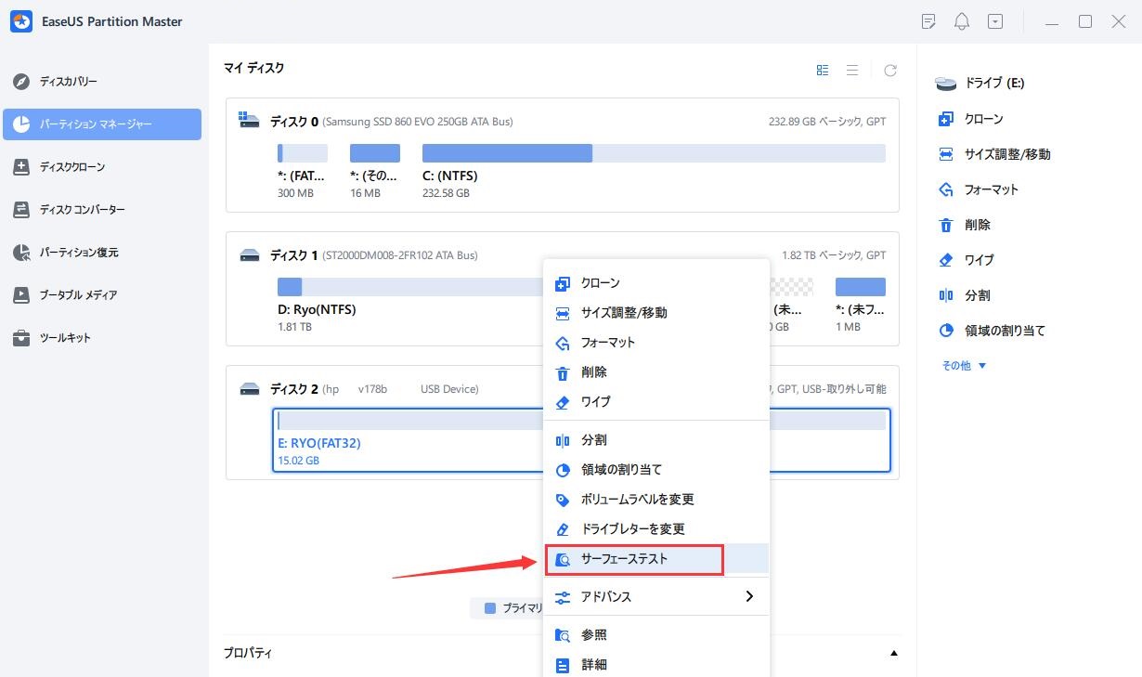Screen dimensions: 1142x677
Task: Collapse the プロパティ panel arrow
Action: (893, 654)
